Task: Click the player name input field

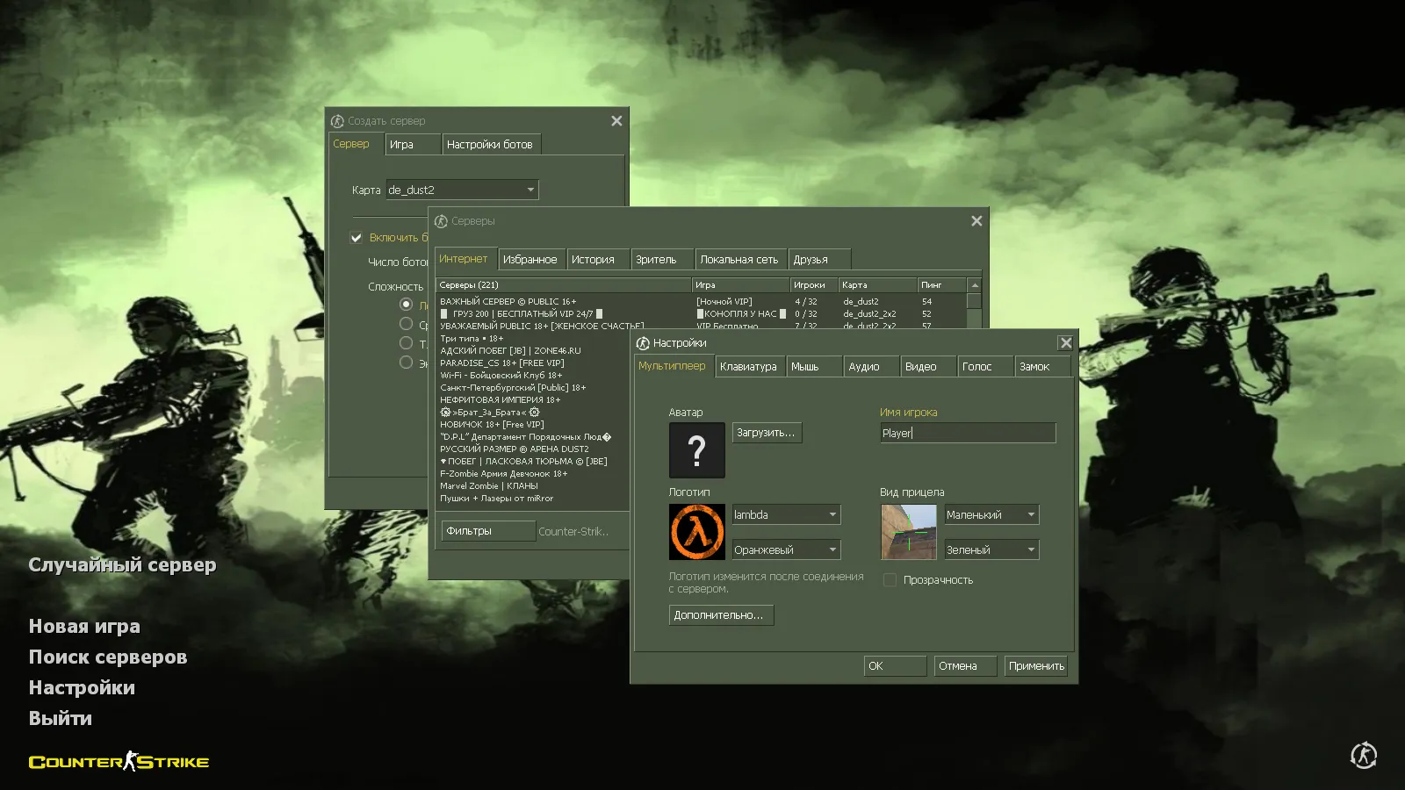Action: point(967,433)
